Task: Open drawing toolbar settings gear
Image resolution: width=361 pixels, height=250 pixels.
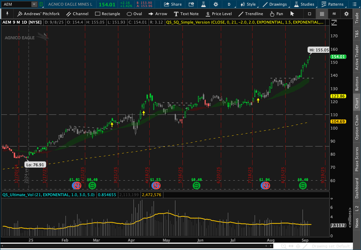Action: click(346, 14)
